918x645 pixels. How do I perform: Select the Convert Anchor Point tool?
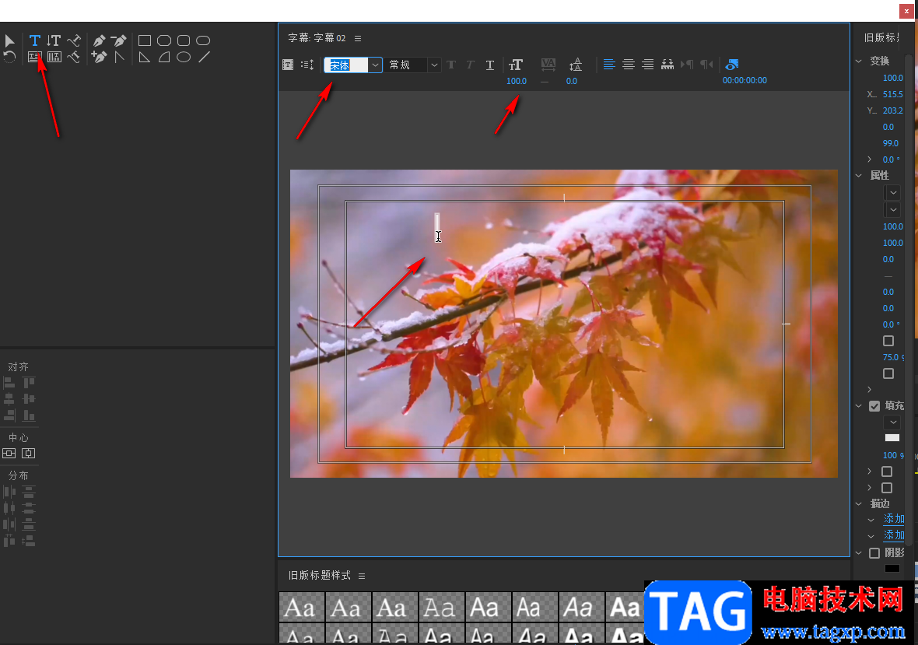pos(120,57)
